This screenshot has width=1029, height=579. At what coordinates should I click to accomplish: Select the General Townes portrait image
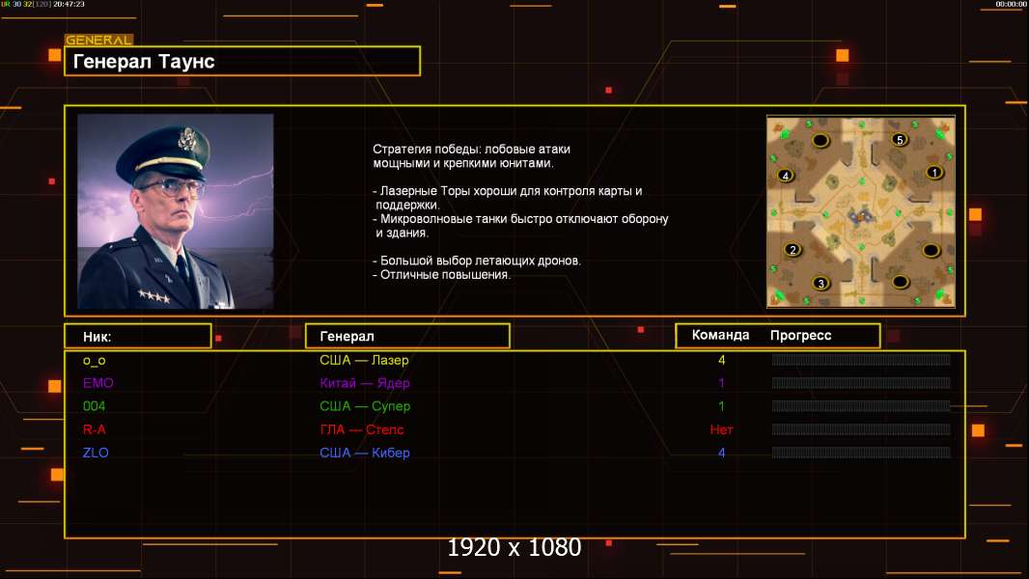(176, 211)
